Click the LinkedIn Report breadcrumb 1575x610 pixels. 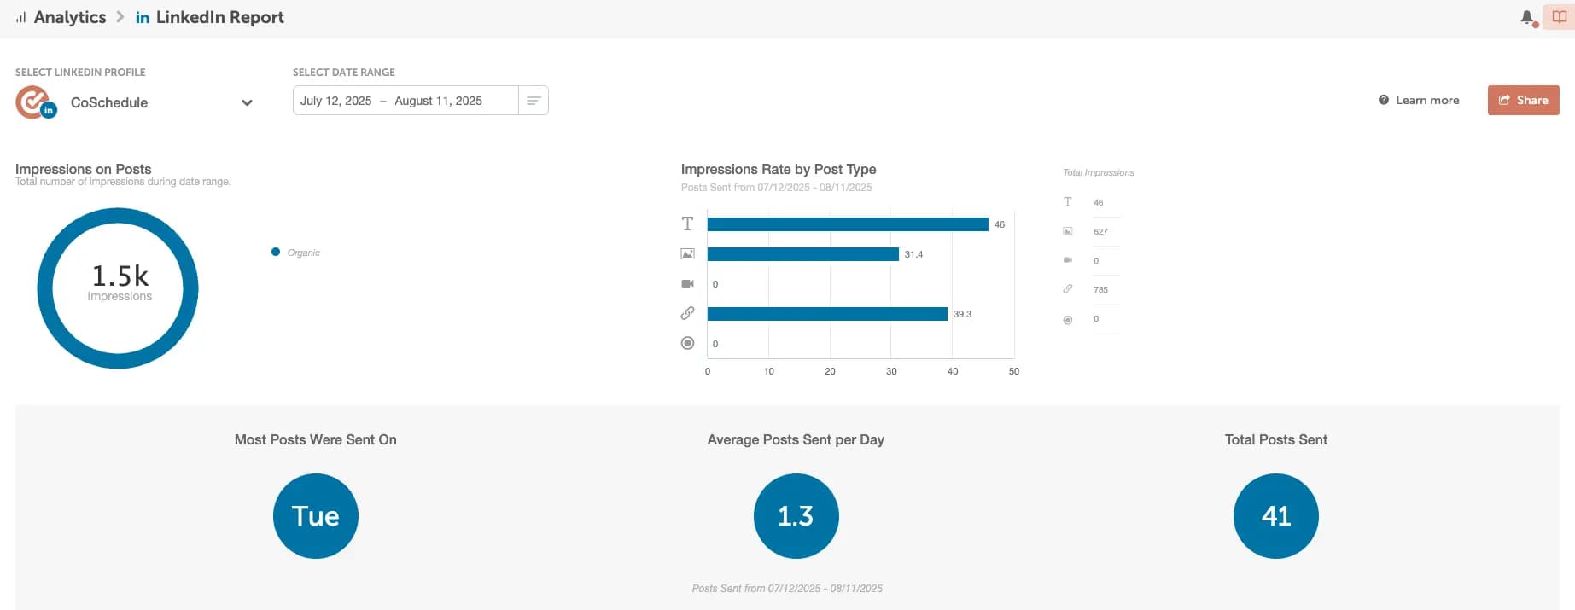219,17
